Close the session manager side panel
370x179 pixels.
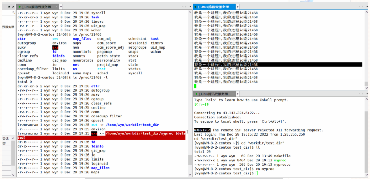click(13, 7)
